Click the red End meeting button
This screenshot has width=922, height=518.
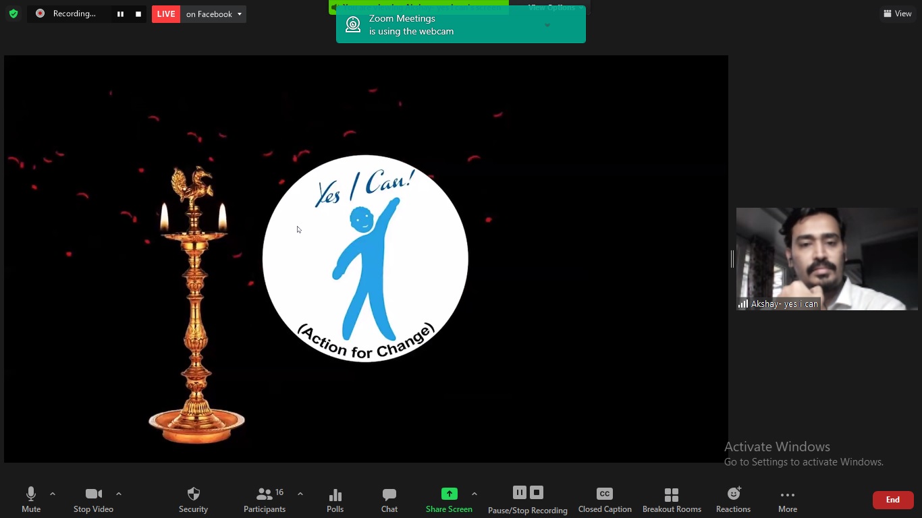[x=893, y=500]
